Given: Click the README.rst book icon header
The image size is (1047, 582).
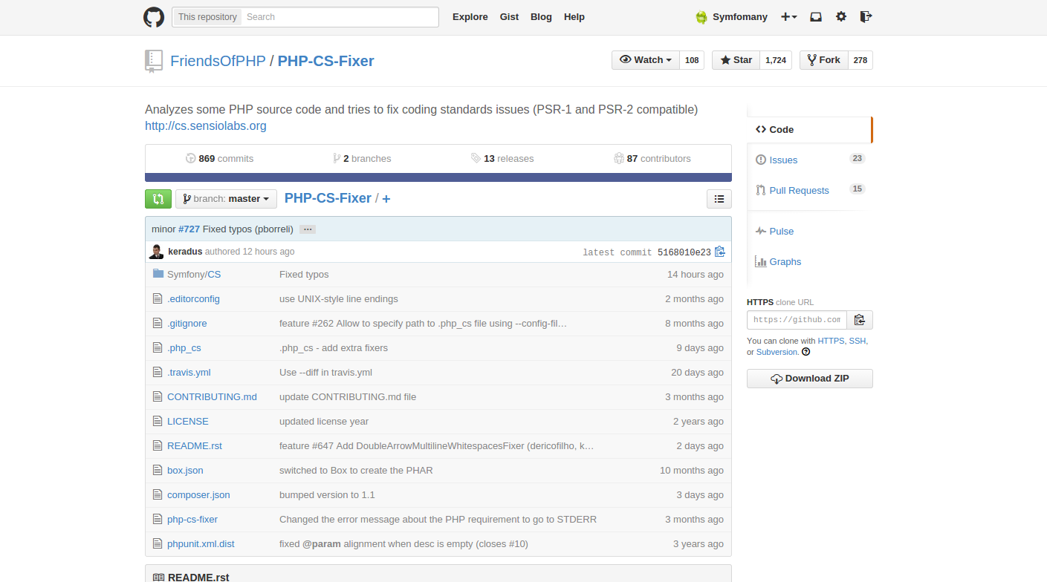Looking at the screenshot, I should (x=158, y=578).
